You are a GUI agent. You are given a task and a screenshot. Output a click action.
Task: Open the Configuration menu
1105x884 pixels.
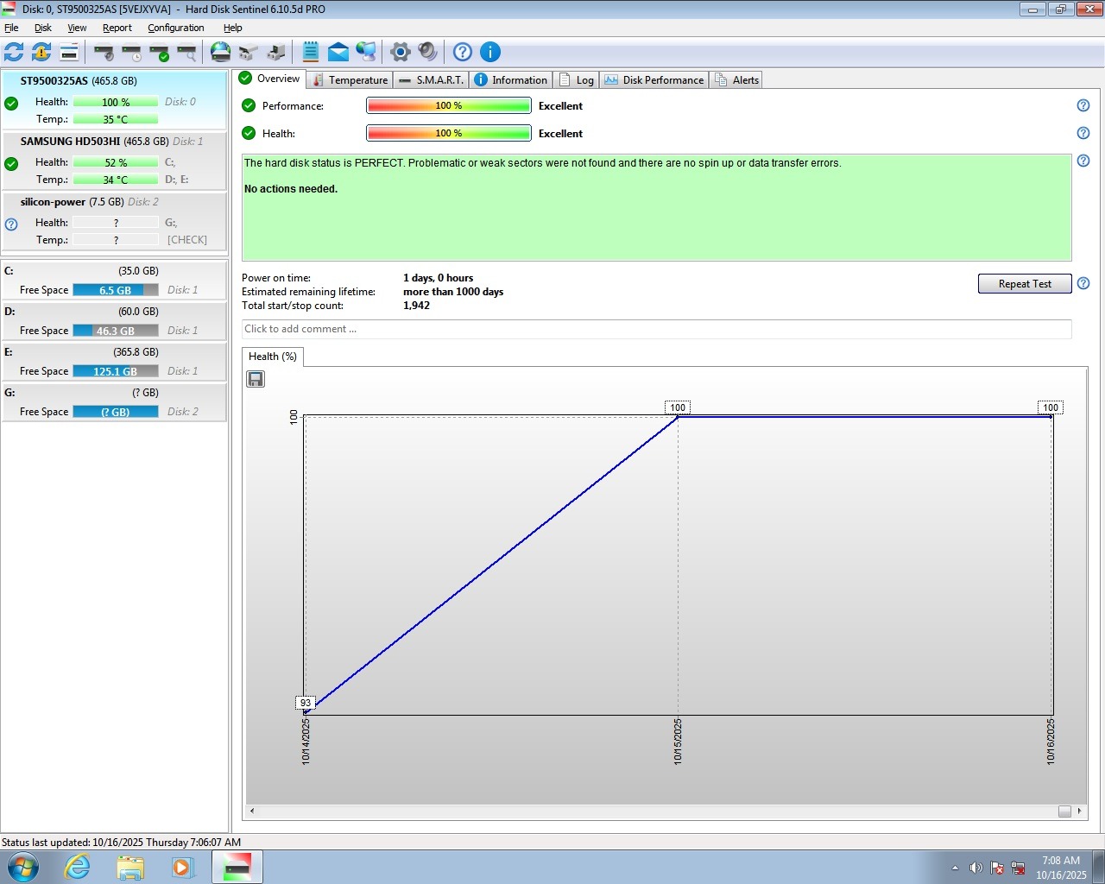(x=175, y=28)
